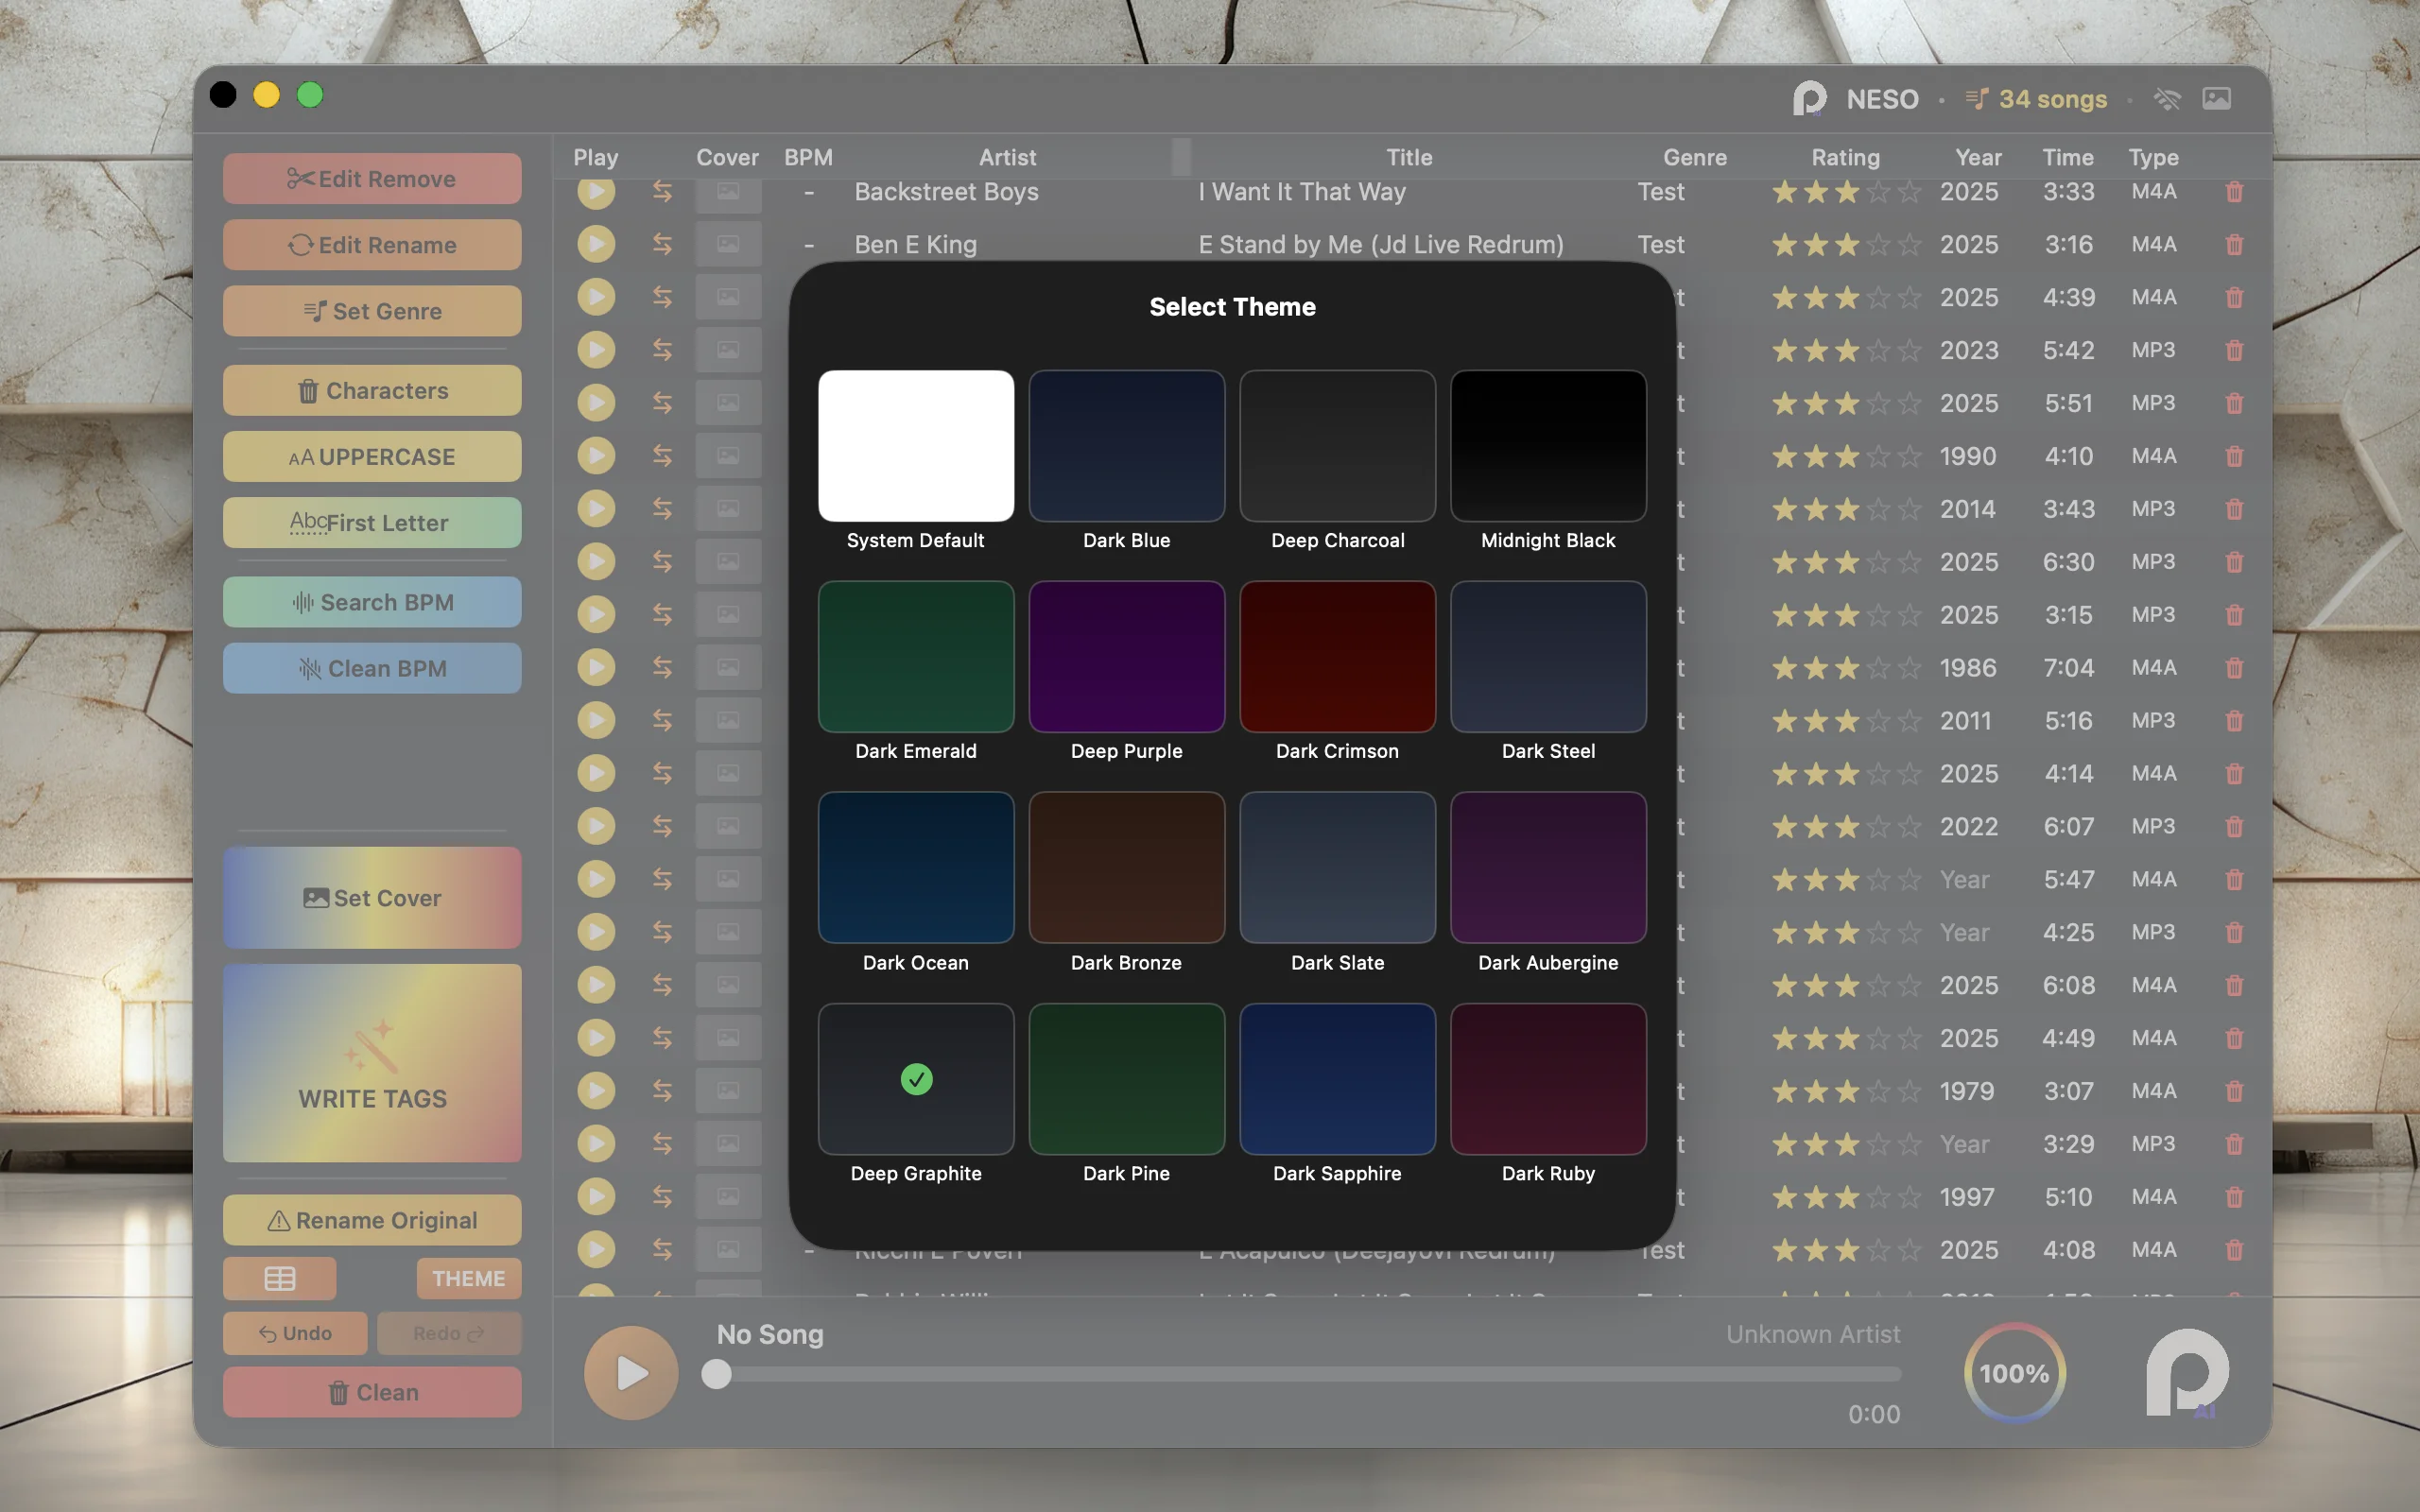Click cover placeholder for Ben E King row

click(x=728, y=244)
